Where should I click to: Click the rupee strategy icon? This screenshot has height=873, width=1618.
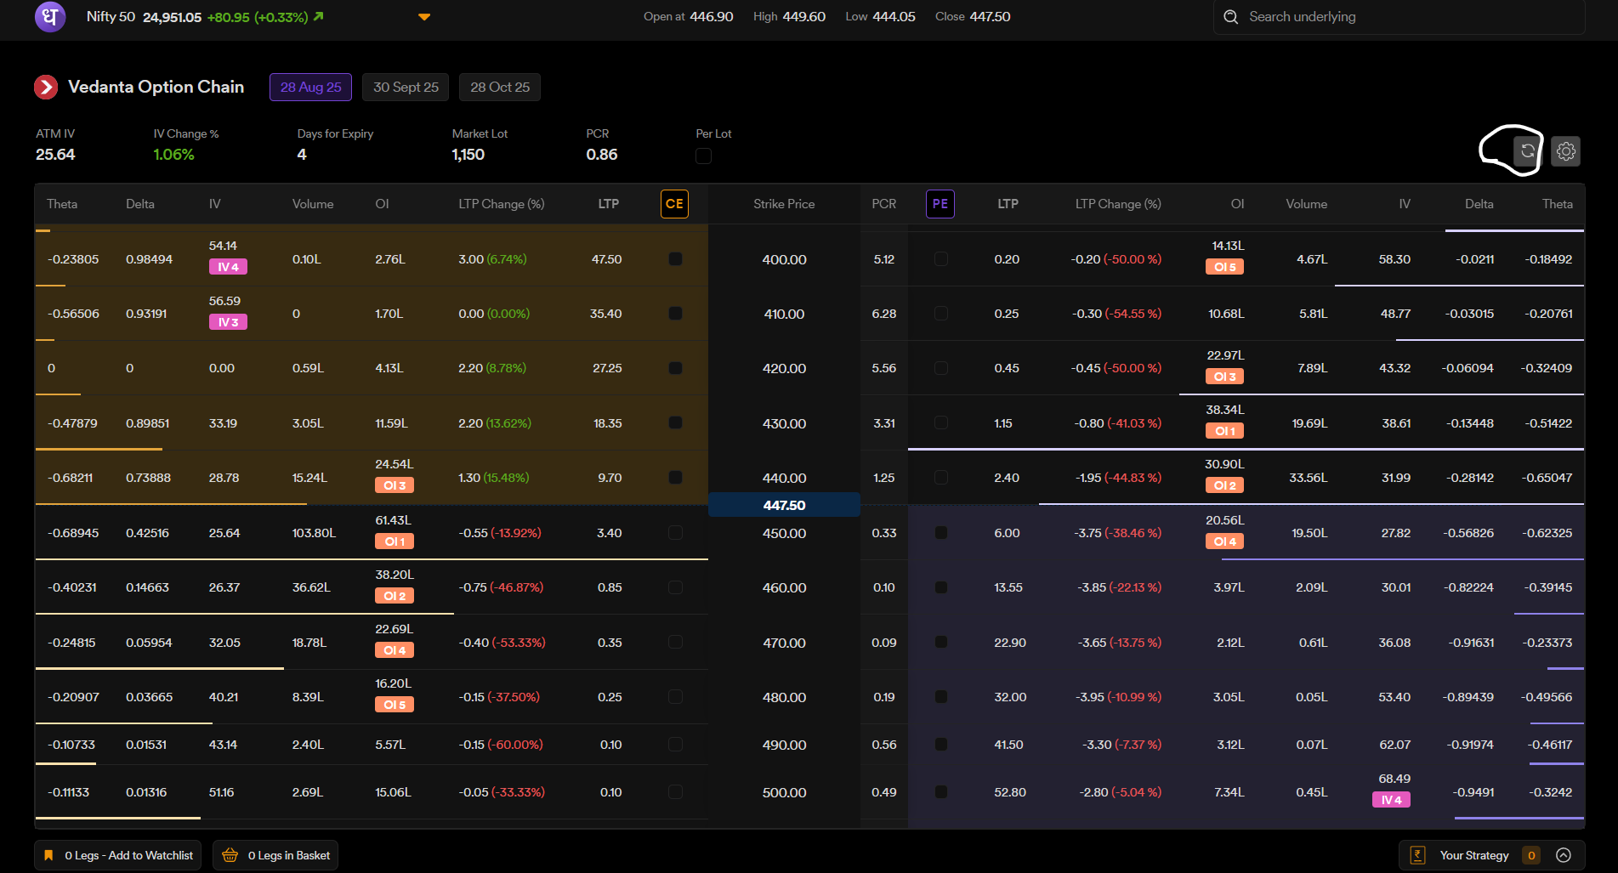(1417, 855)
